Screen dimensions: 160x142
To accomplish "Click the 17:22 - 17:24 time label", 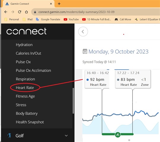I will [128, 73].
